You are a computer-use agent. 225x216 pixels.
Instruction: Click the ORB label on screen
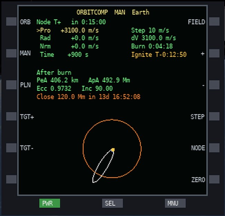coord(26,22)
